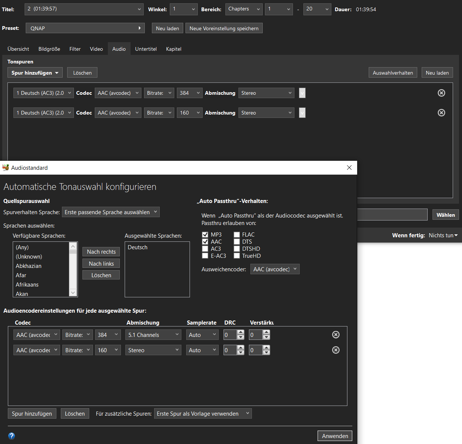Expand extra settings of the 160 track row

coord(302,113)
